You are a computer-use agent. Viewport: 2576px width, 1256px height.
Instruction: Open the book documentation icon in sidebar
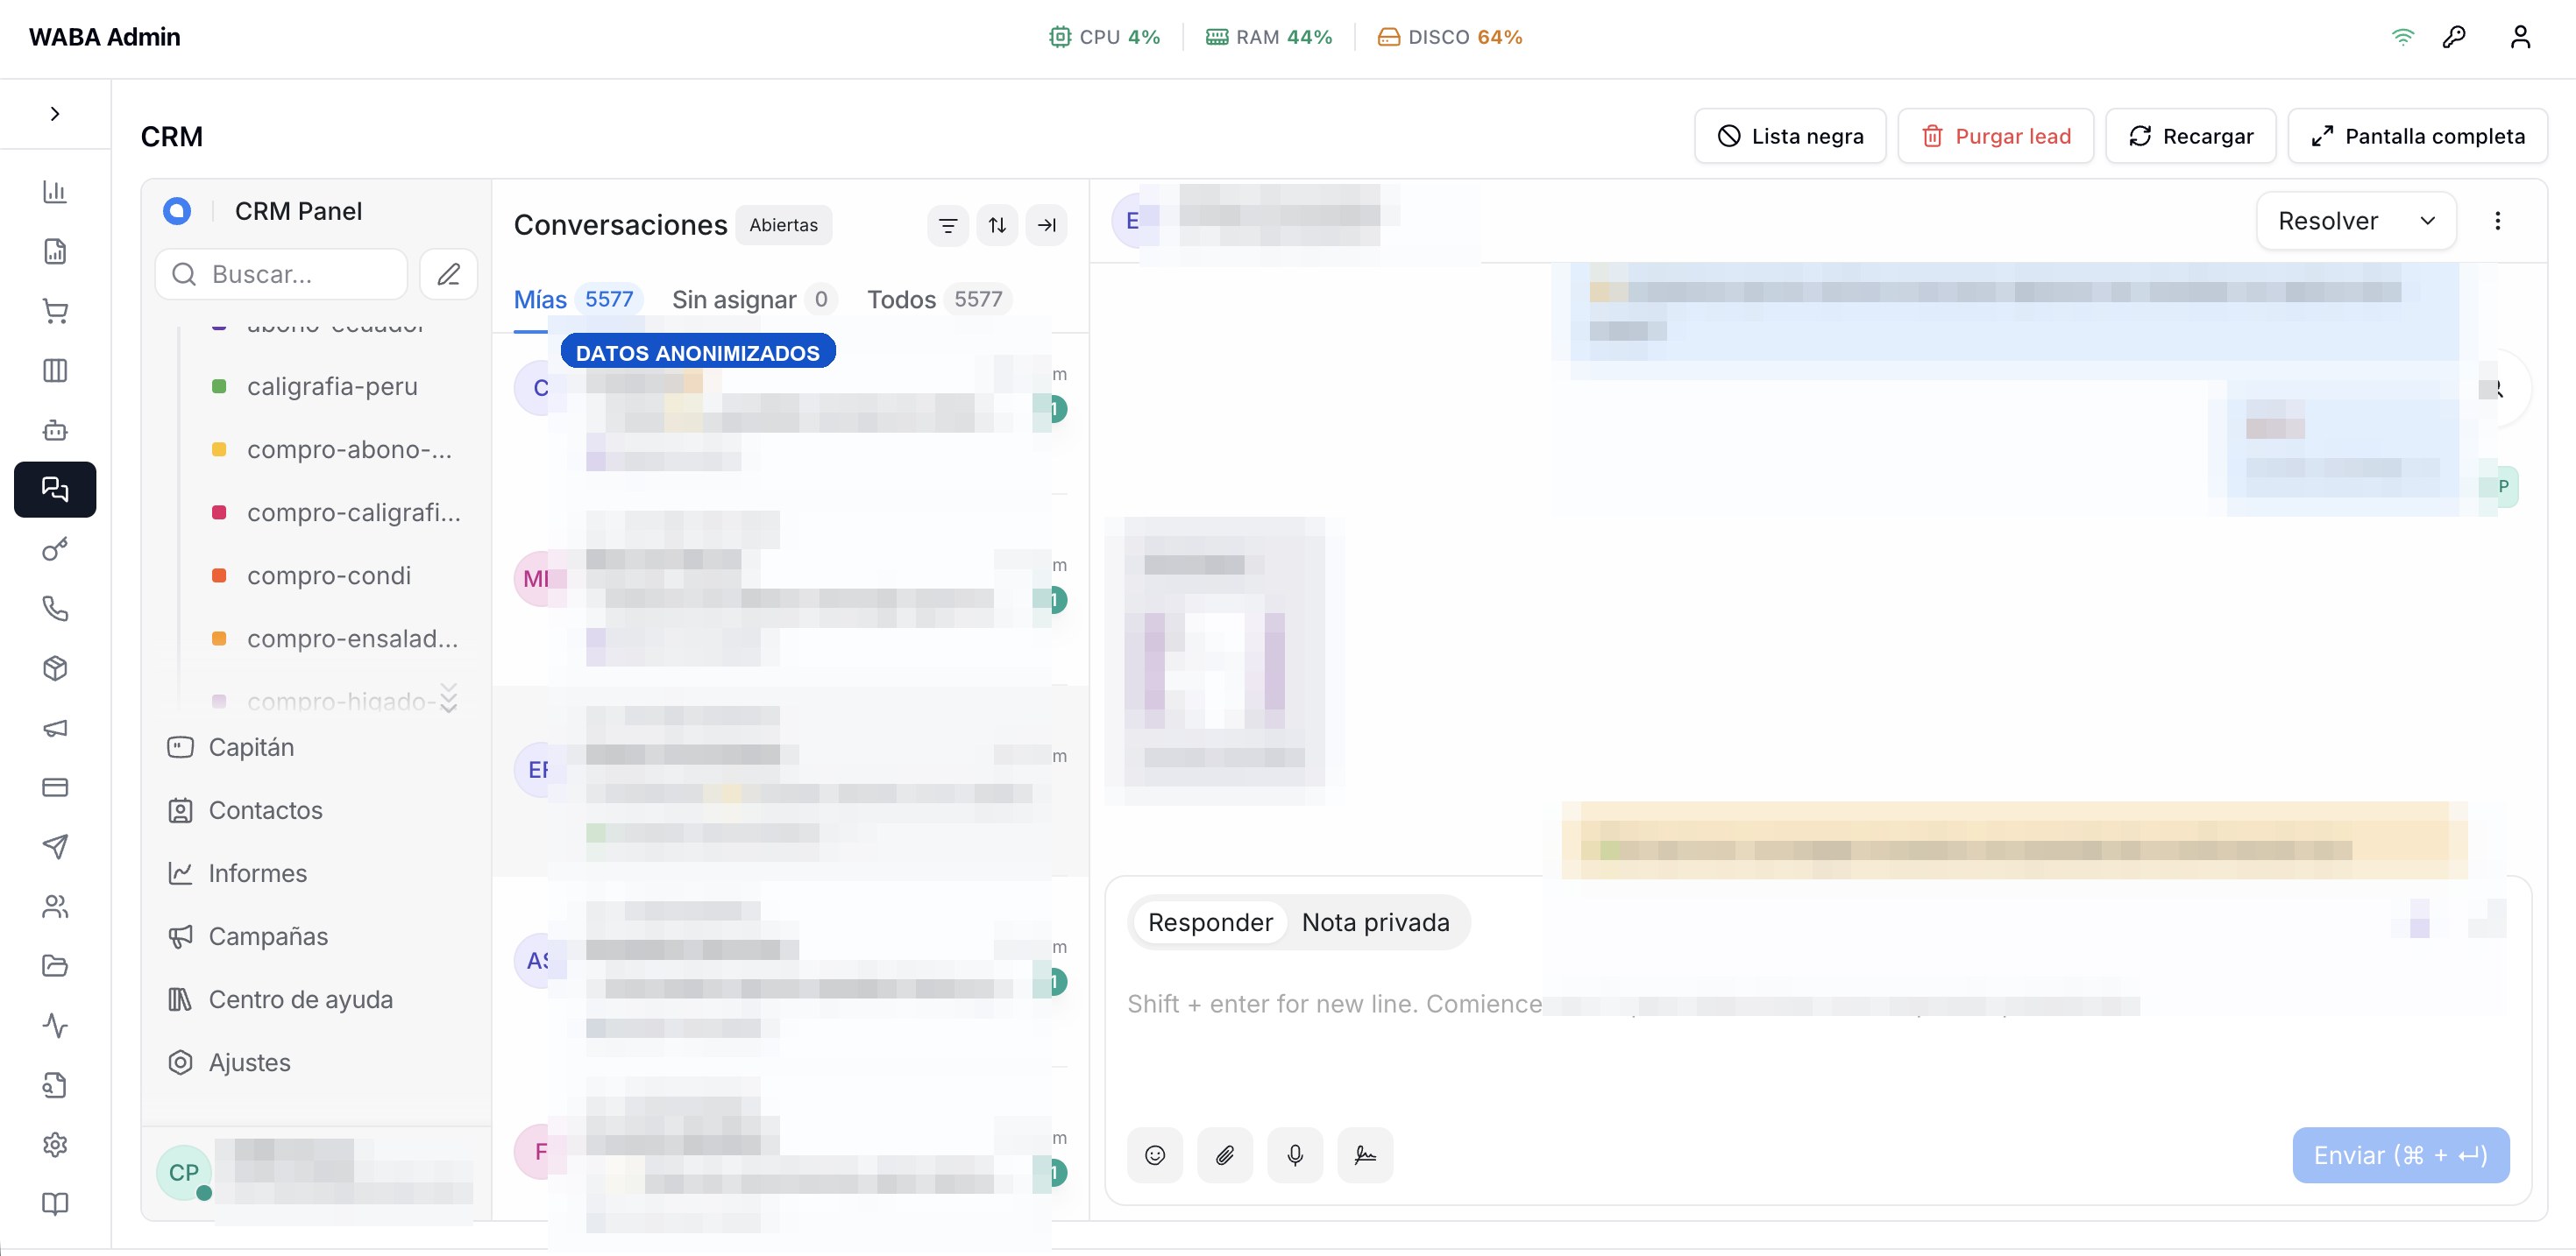click(x=55, y=1204)
